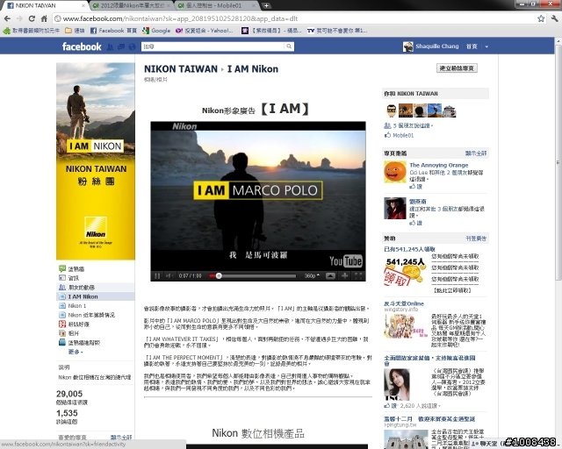
Task: Expand the video player size icon
Action: point(344,275)
